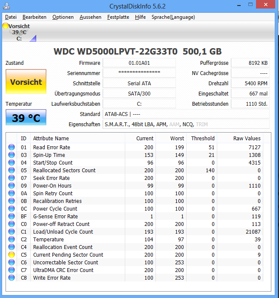Image resolution: width=279 pixels, height=298 pixels.
Task: Click the blue status icon for Temperature attribute
Action: pyautogui.click(x=12, y=239)
